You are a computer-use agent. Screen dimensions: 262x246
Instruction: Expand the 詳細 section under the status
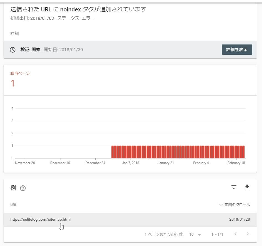point(15,33)
